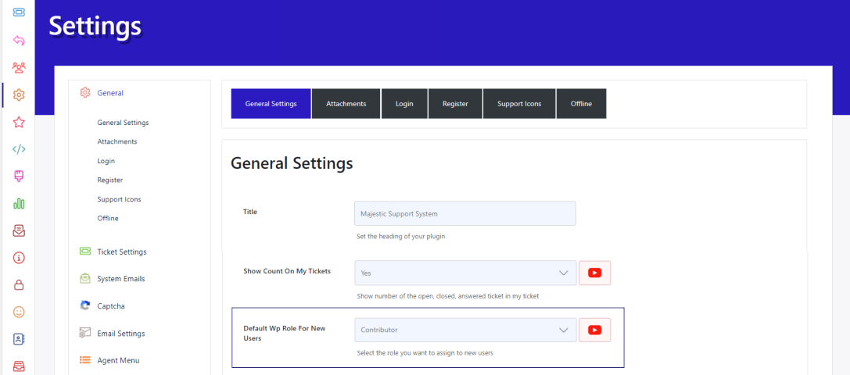
Task: Open Ticket Settings in the left menu
Action: 121,252
